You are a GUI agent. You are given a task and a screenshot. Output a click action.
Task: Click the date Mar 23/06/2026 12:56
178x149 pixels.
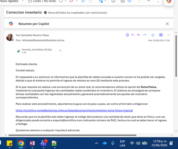[159, 40]
